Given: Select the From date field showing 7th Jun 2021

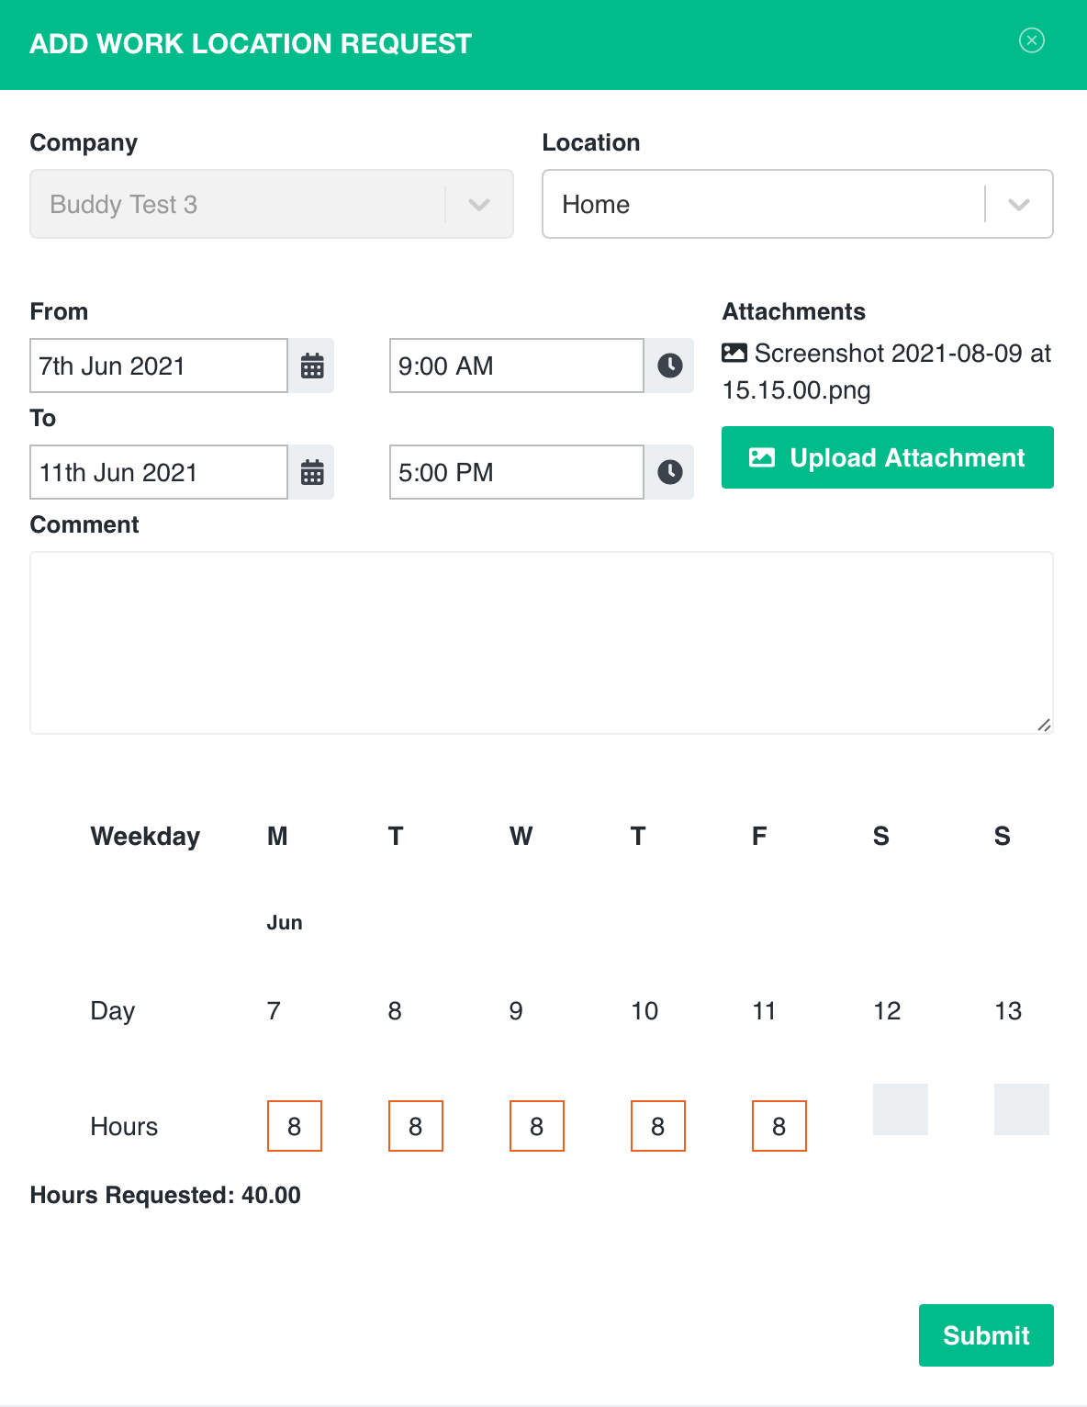Looking at the screenshot, I should 158,366.
